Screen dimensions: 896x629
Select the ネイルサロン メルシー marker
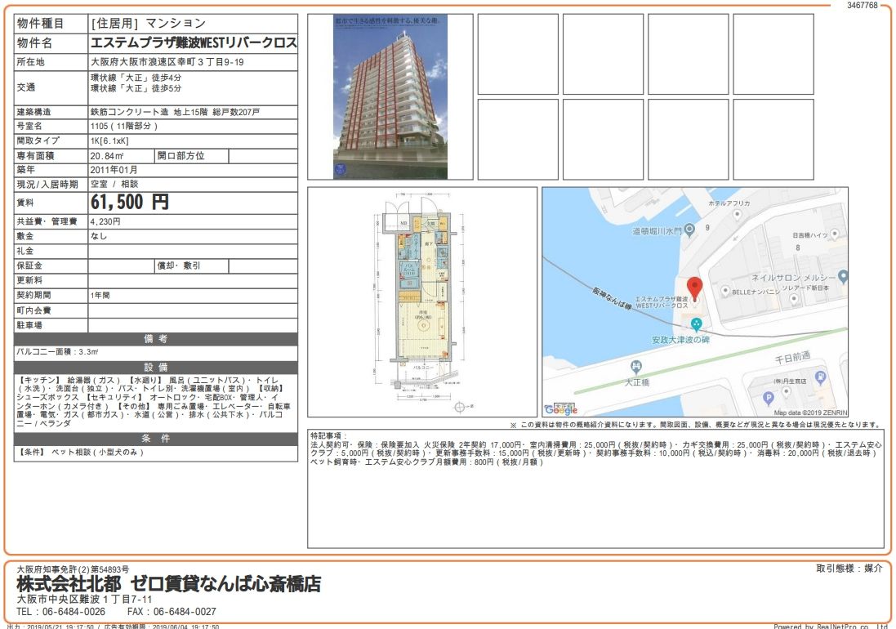click(842, 277)
